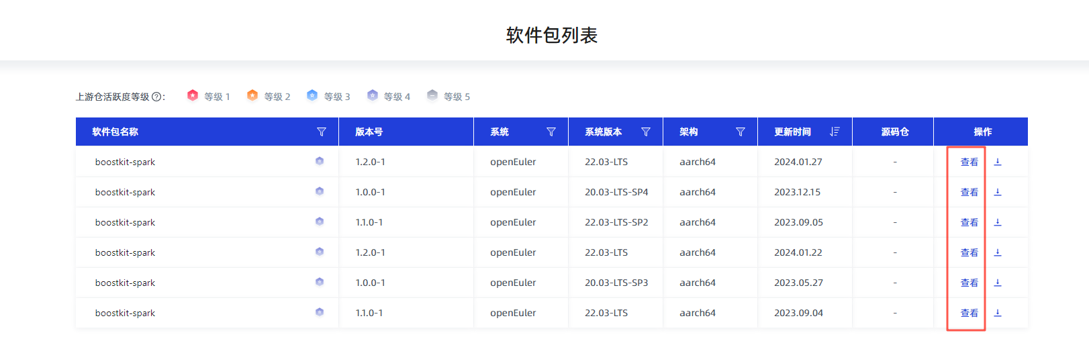The height and width of the screenshot is (341, 1089).
Task: Click the 20.03-LTS-SP3 system version cell
Action: [x=616, y=283]
